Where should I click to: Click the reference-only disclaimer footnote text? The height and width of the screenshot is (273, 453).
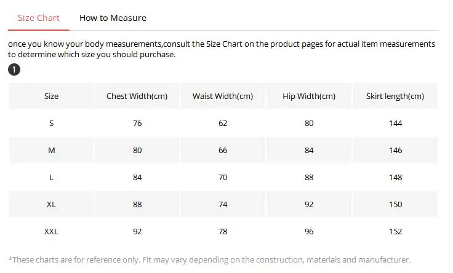pyautogui.click(x=209, y=260)
